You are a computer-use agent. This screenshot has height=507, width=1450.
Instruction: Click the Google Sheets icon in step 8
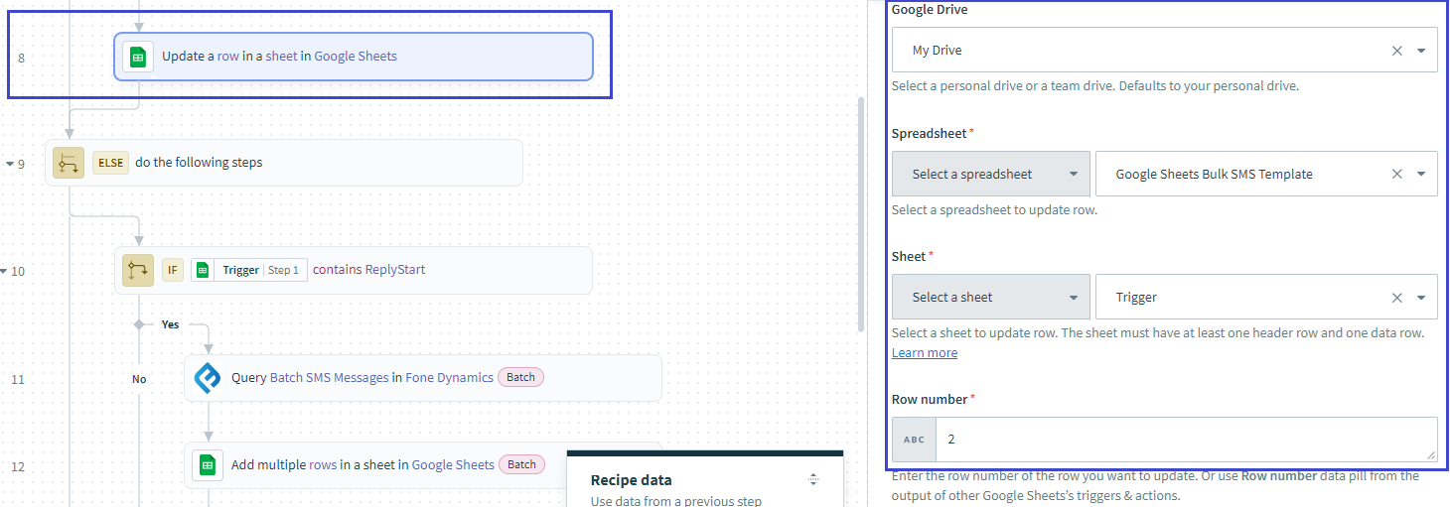[x=138, y=57]
